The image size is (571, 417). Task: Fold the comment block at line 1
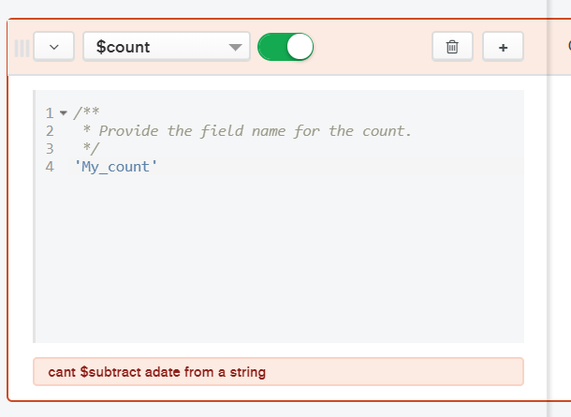64,113
